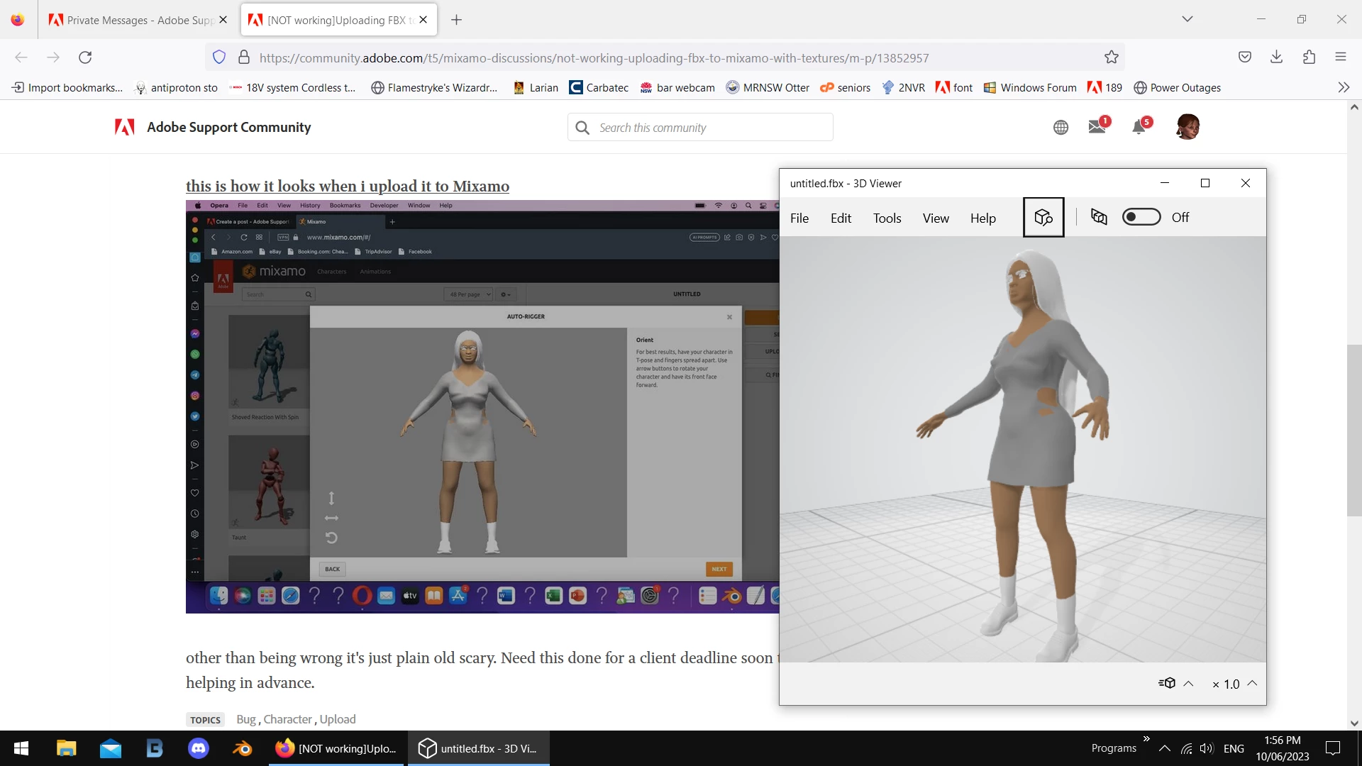The image size is (1362, 766).
Task: Open Firefox downloads arrow icon
Action: point(1276,57)
